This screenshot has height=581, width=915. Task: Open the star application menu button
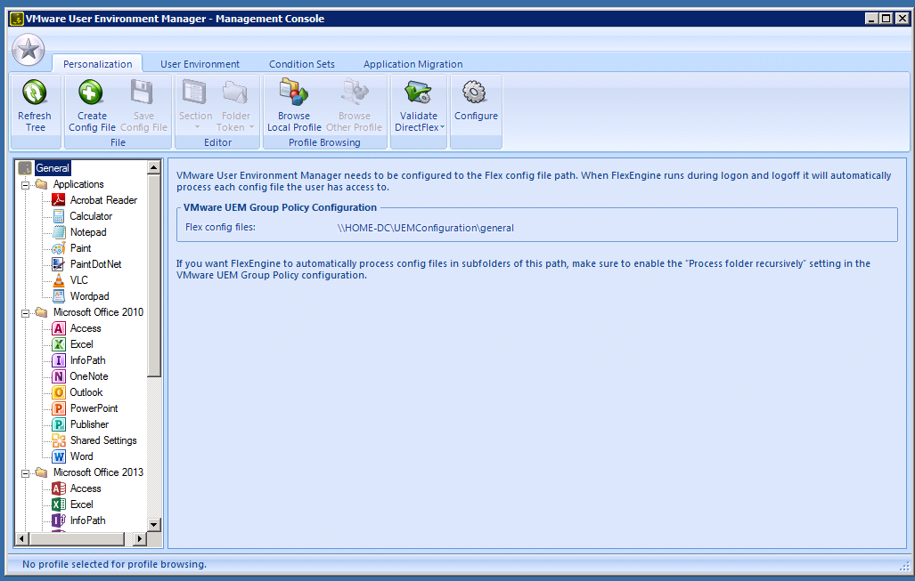[29, 51]
